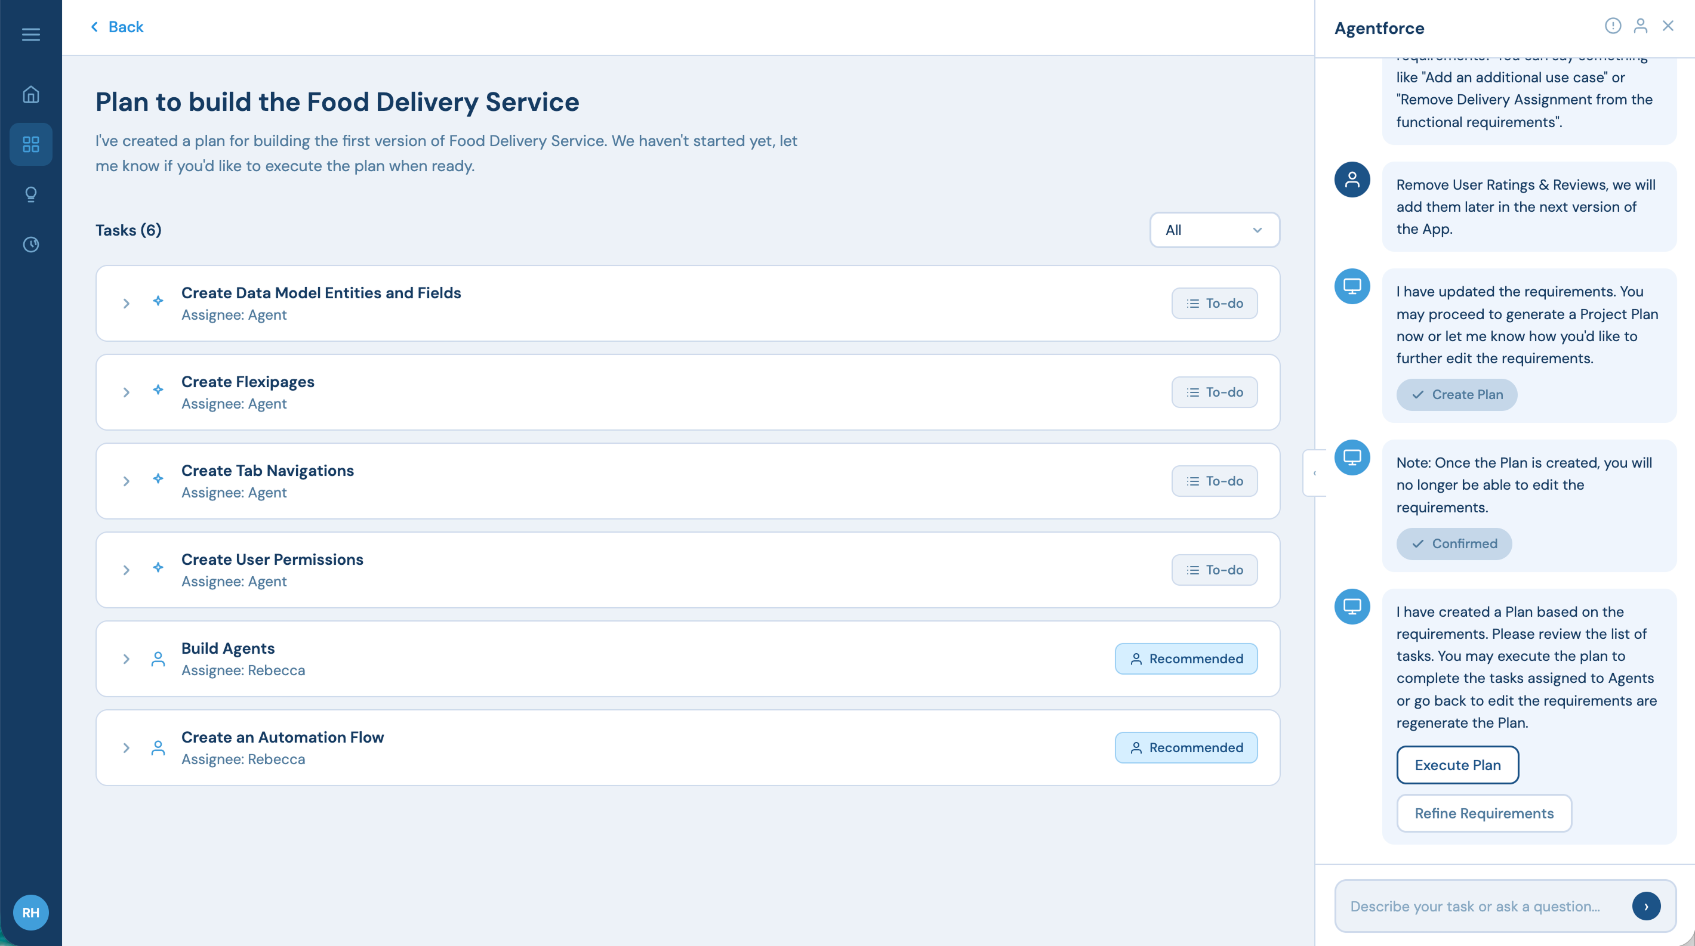Click the 'Create User Permissions' task title

click(272, 559)
